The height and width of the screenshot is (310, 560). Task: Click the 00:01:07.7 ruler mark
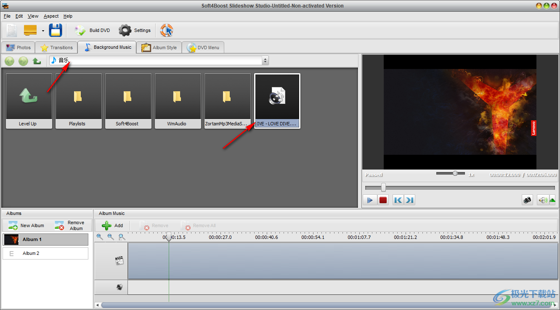(x=359, y=237)
